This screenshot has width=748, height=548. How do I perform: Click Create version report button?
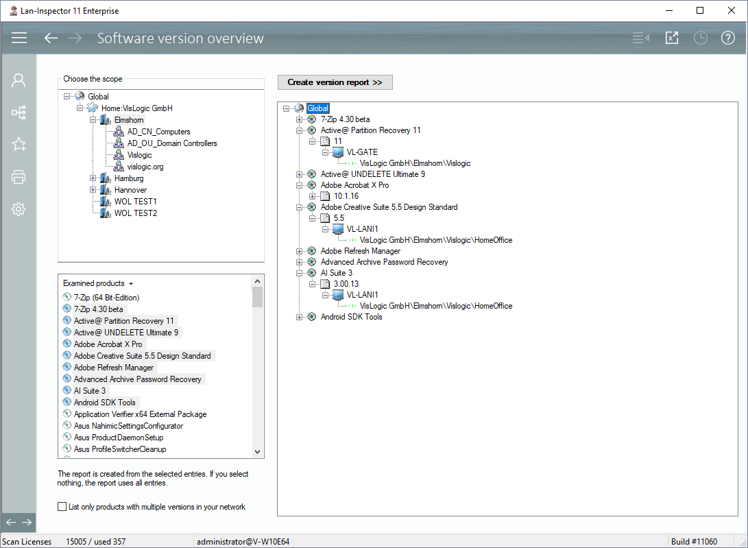(335, 82)
